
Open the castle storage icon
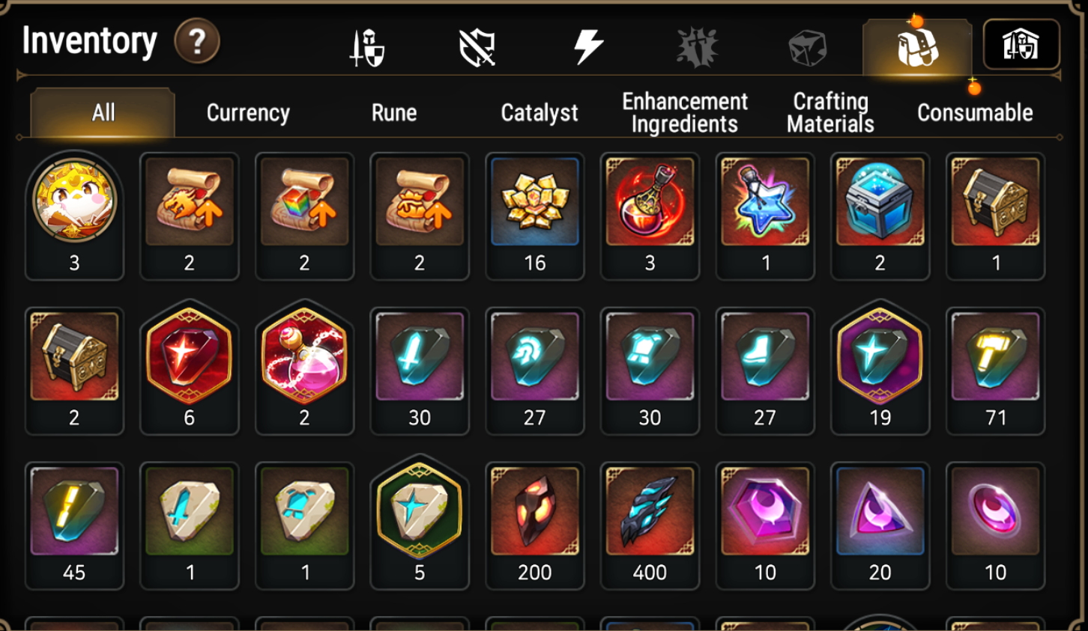point(1021,44)
